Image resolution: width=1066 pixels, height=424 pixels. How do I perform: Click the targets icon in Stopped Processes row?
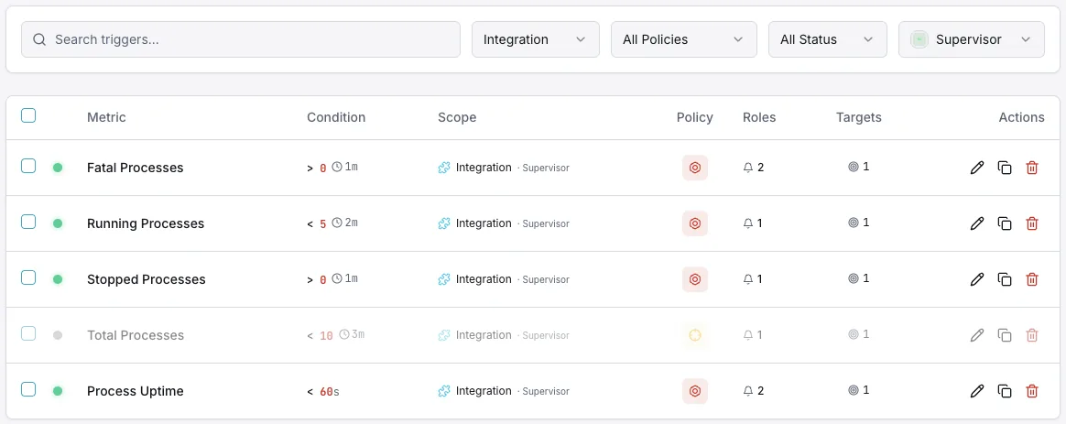click(x=854, y=278)
